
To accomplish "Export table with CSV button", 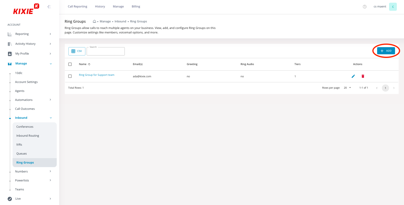I will [77, 51].
